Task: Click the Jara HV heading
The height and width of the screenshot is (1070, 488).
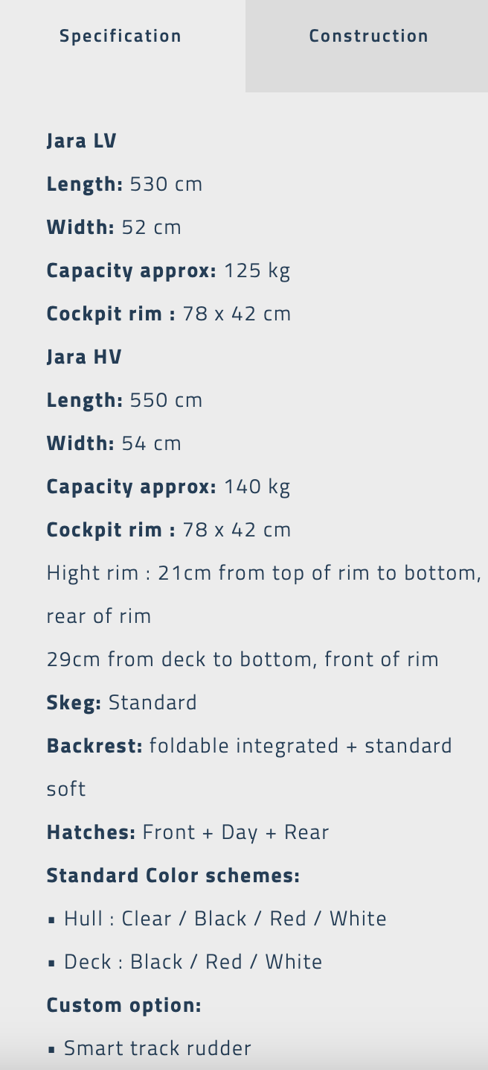Action: coord(83,357)
